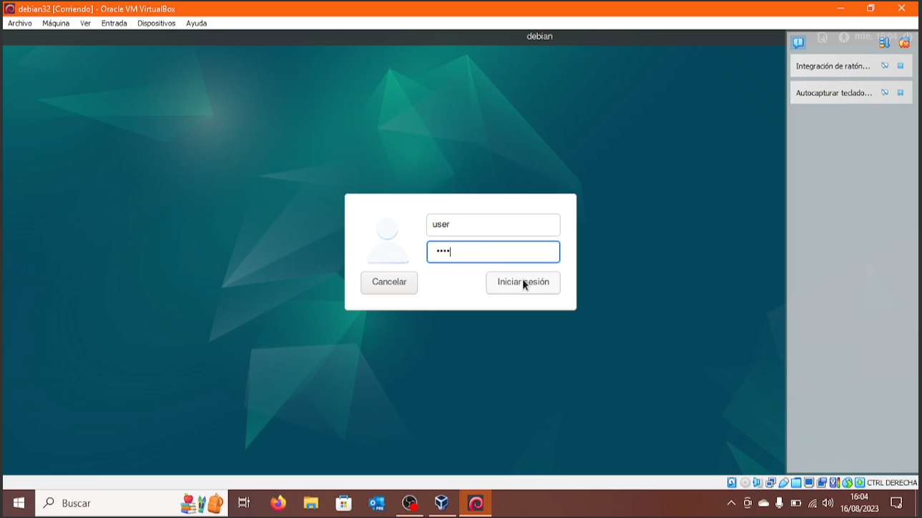The height and width of the screenshot is (518, 922).
Task: Clear all notifications with the red X icon
Action: pos(904,42)
